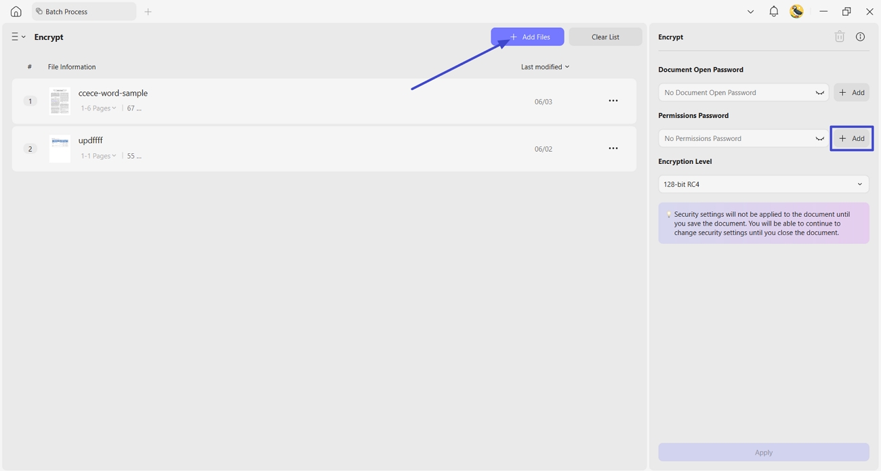Select the File Information column header
This screenshot has width=881, height=471.
click(x=72, y=67)
